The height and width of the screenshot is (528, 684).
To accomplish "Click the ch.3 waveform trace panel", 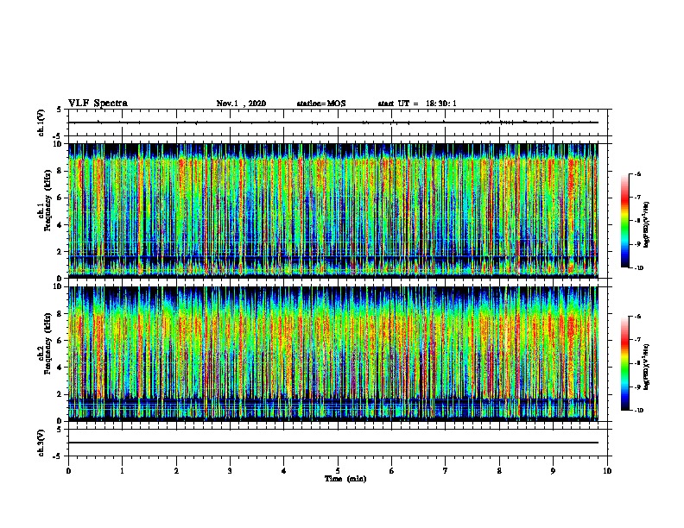I will [338, 443].
